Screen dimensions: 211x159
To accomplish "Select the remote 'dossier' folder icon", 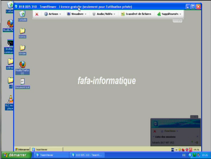I will point(22,50).
